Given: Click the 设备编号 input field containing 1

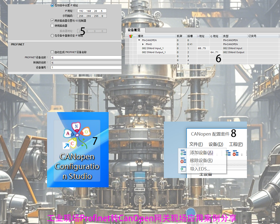Looking at the screenshot, I should (x=86, y=67).
